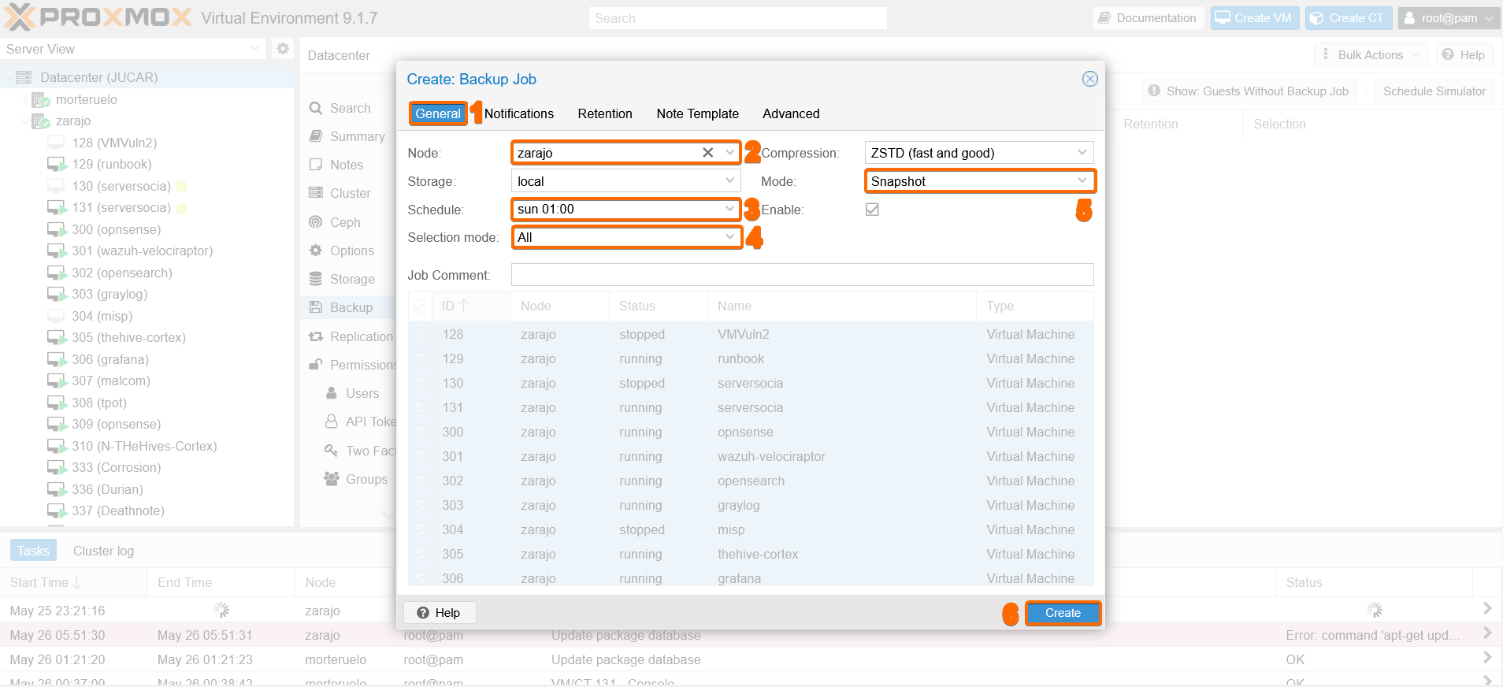The image size is (1503, 687).
Task: Click the Permissions unlock icon
Action: (x=316, y=365)
